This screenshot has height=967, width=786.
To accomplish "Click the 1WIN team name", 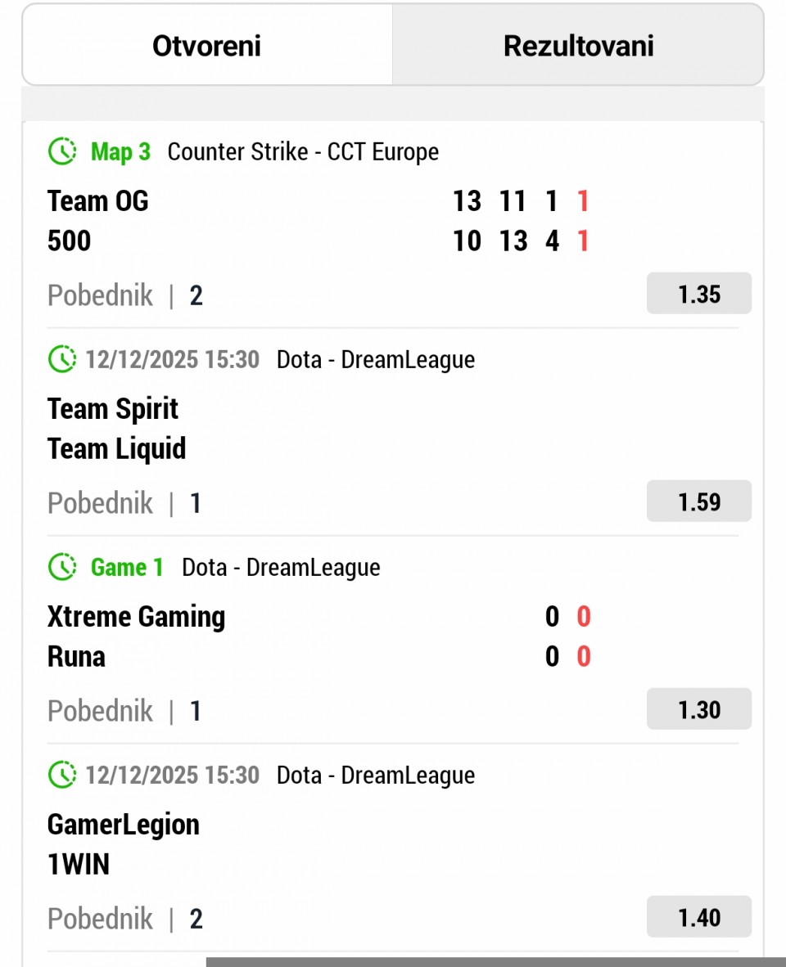I will pyautogui.click(x=79, y=865).
